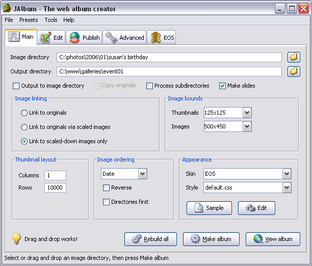Click magnifier page icon on Sample button
The width and height of the screenshot is (312, 266).
(199, 208)
